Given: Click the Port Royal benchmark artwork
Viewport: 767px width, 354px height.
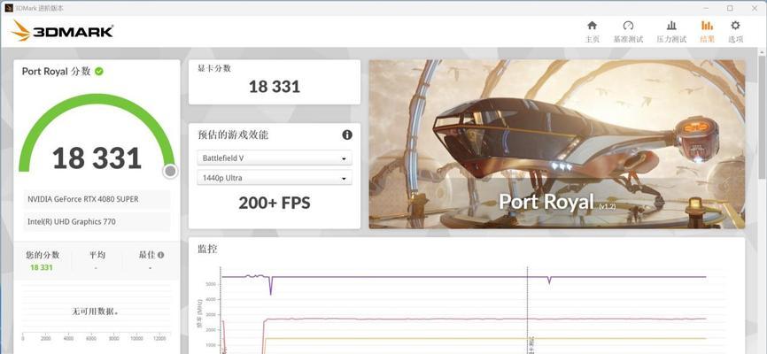Looking at the screenshot, I should pyautogui.click(x=557, y=144).
